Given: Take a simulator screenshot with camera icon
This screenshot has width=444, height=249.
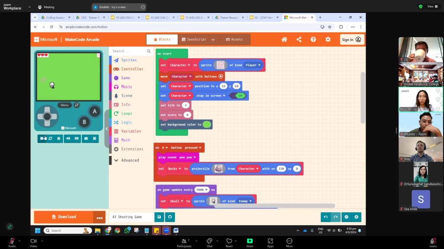Looking at the screenshot, I should click(x=86, y=138).
